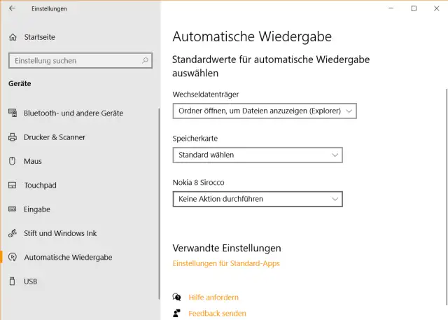This screenshot has width=448, height=320.
Task: Click the mouse icon in sidebar
Action: [x=12, y=161]
